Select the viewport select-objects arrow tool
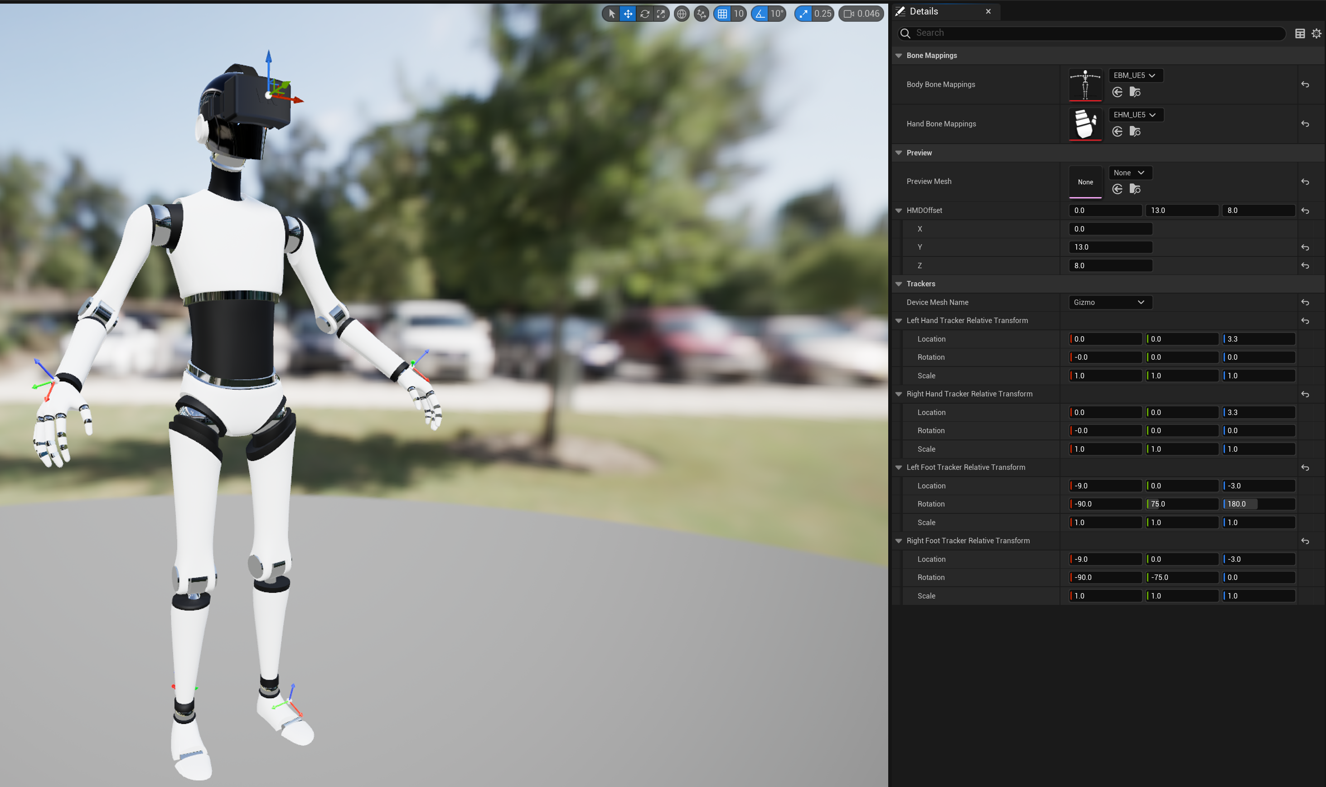1326x787 pixels. point(611,14)
